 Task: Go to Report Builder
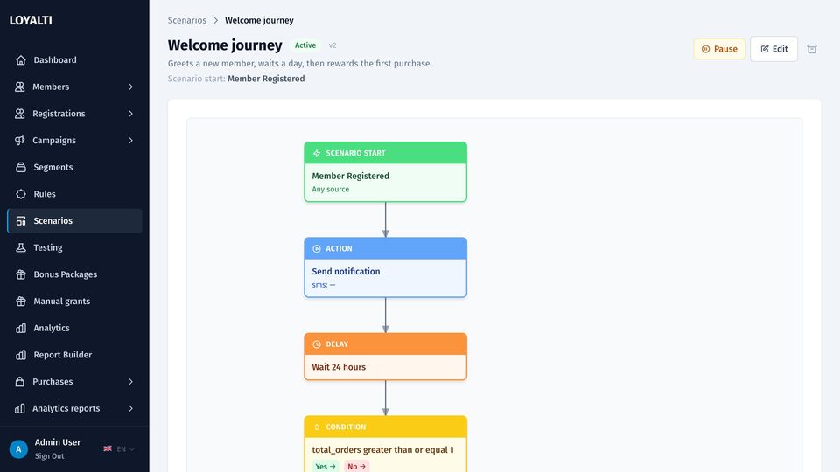click(x=74, y=354)
